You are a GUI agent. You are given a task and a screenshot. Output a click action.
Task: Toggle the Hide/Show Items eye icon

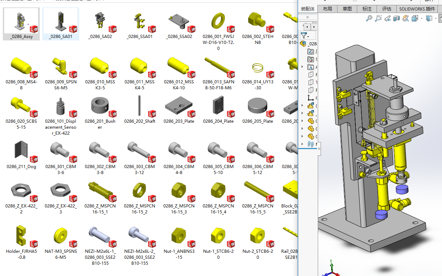(440, 18)
